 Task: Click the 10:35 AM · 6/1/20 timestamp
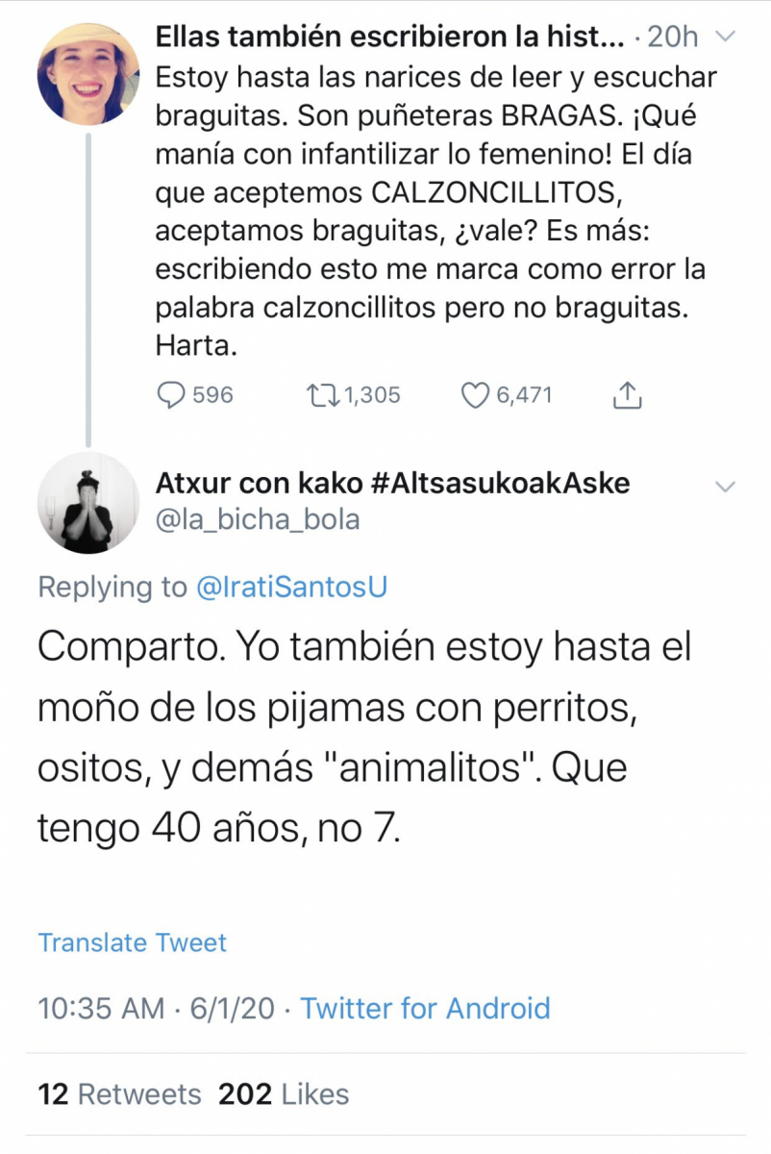pyautogui.click(x=156, y=1008)
